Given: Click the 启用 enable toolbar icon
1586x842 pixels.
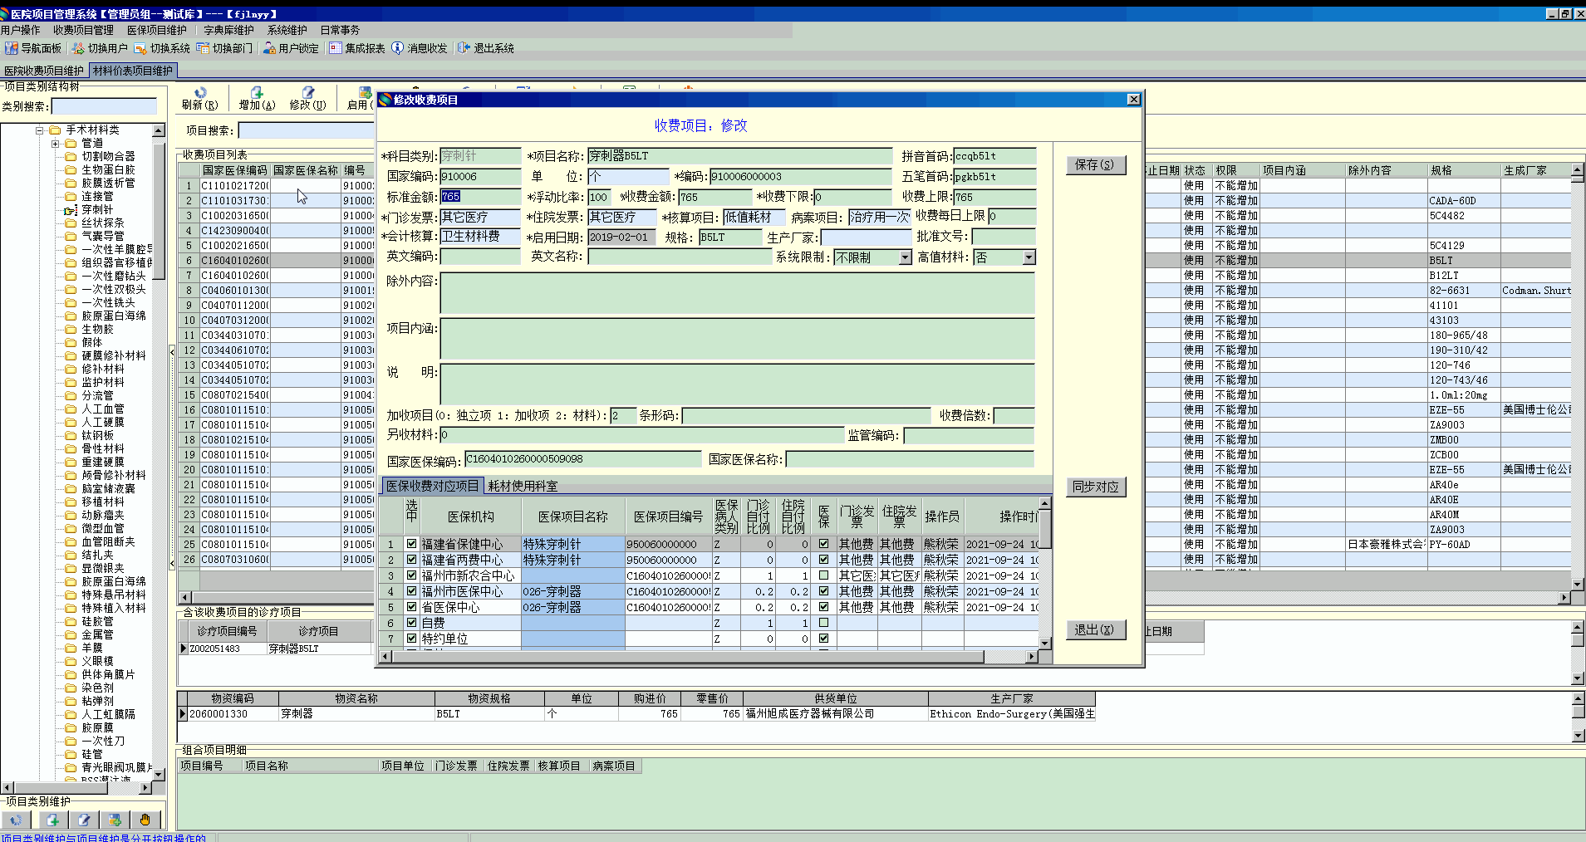Looking at the screenshot, I should pos(365,92).
